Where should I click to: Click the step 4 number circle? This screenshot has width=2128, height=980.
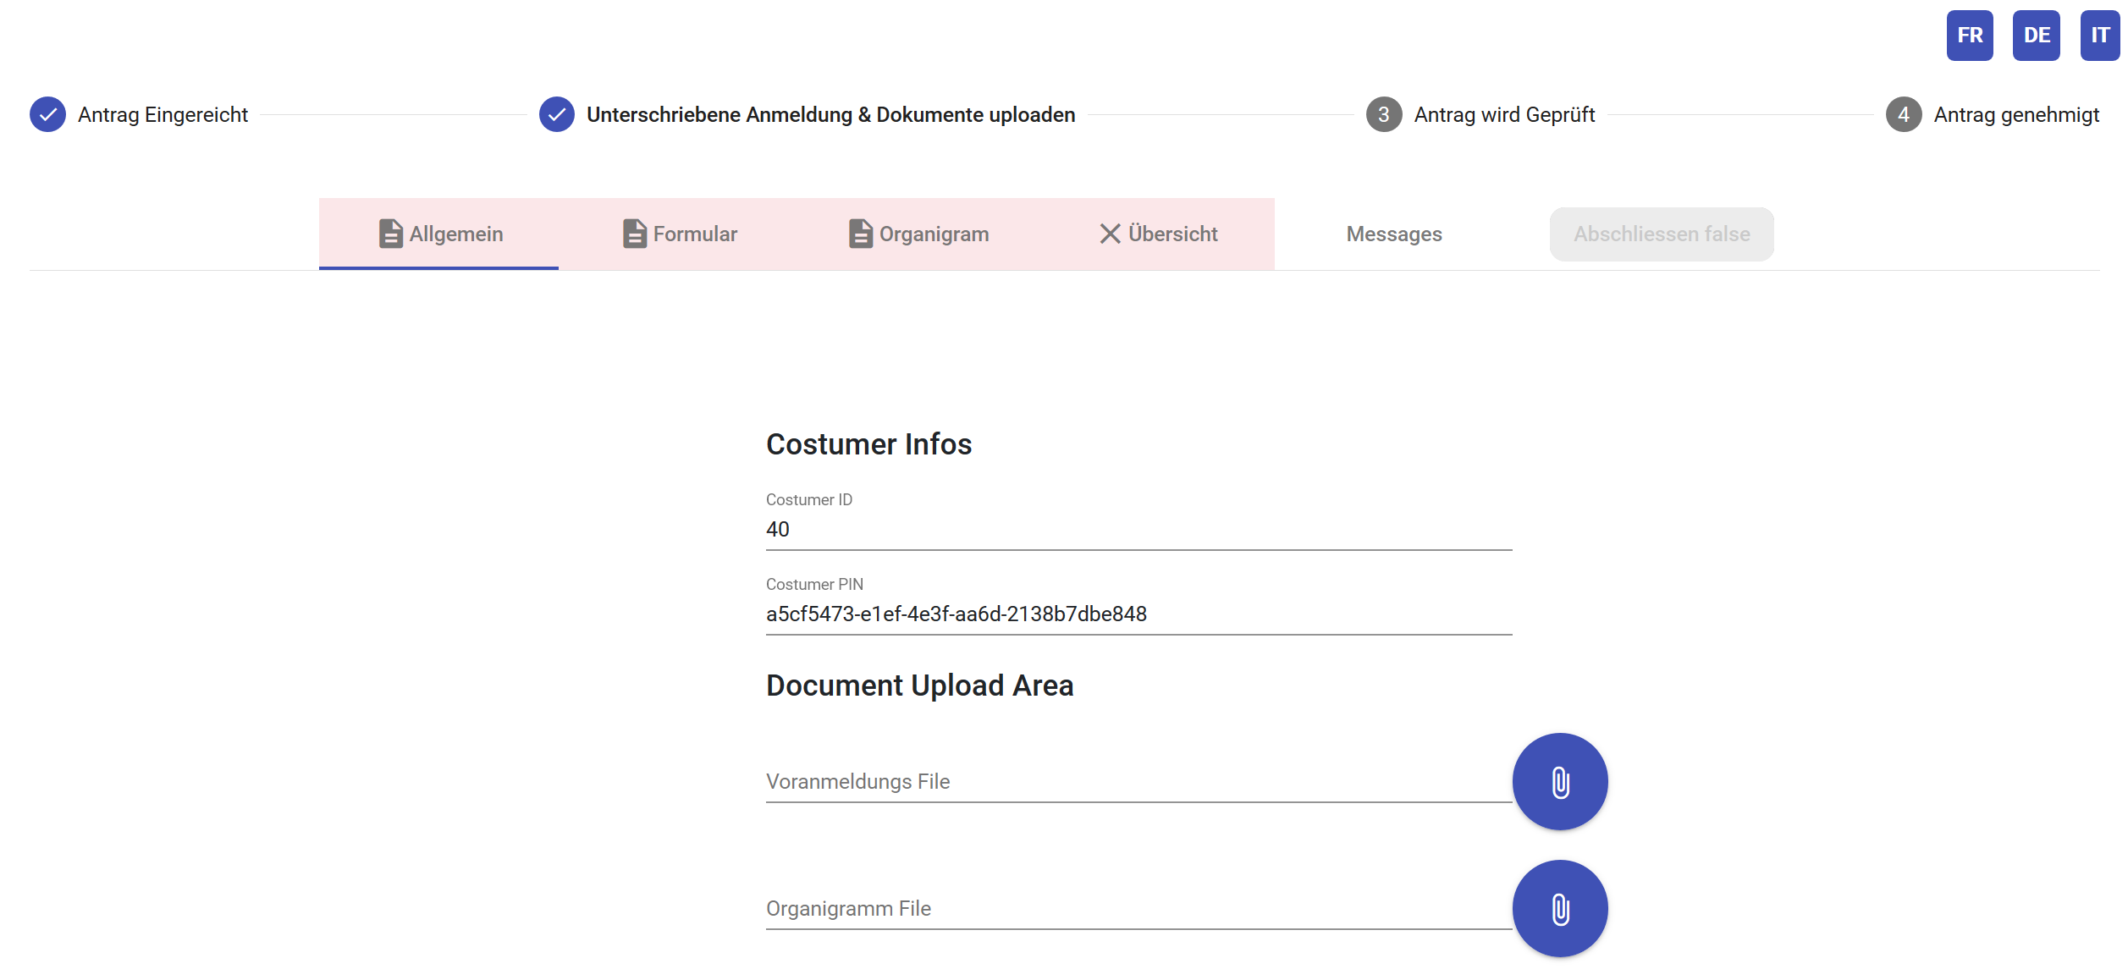tap(1904, 114)
